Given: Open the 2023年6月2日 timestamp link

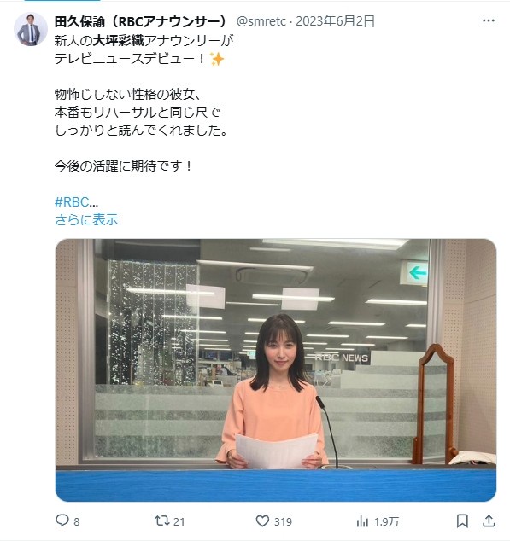Looking at the screenshot, I should [335, 21].
